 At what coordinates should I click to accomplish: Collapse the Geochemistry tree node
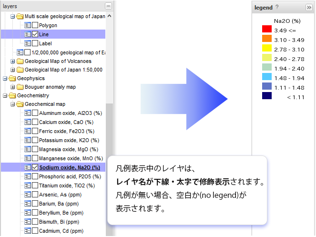(5, 95)
